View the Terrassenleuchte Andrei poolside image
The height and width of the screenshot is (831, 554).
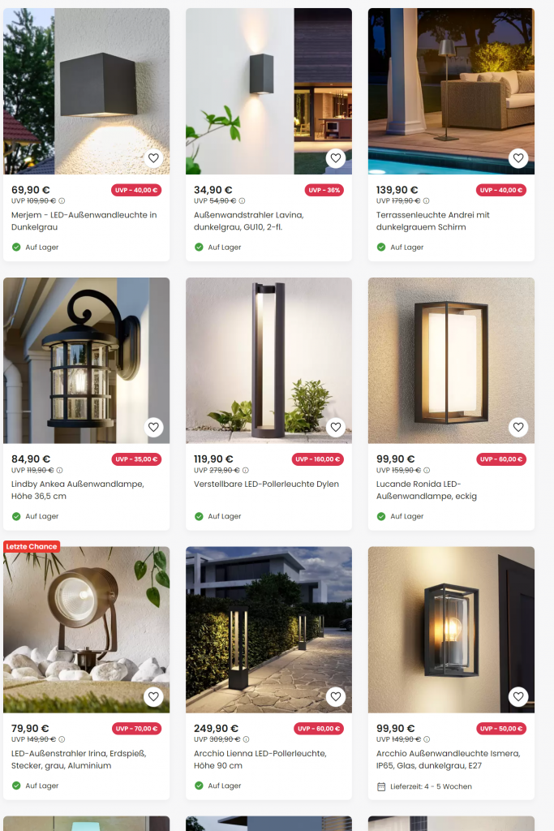pyautogui.click(x=451, y=91)
